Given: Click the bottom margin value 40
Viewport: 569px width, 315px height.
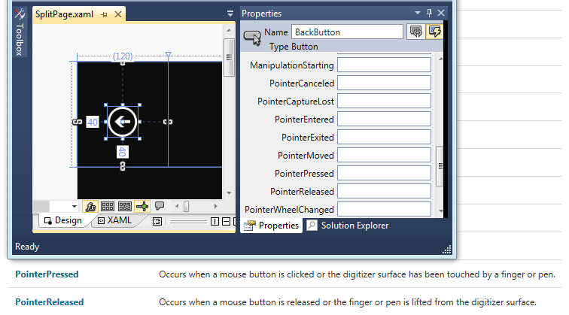Looking at the screenshot, I should [122, 152].
